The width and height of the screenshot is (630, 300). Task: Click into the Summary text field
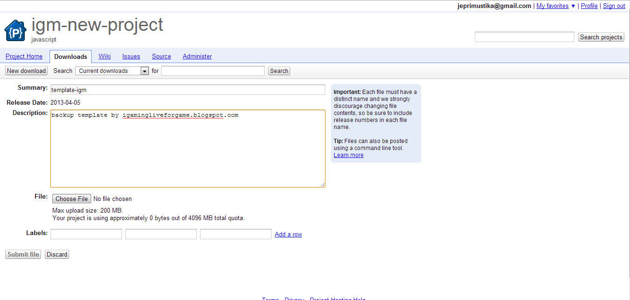pos(188,90)
